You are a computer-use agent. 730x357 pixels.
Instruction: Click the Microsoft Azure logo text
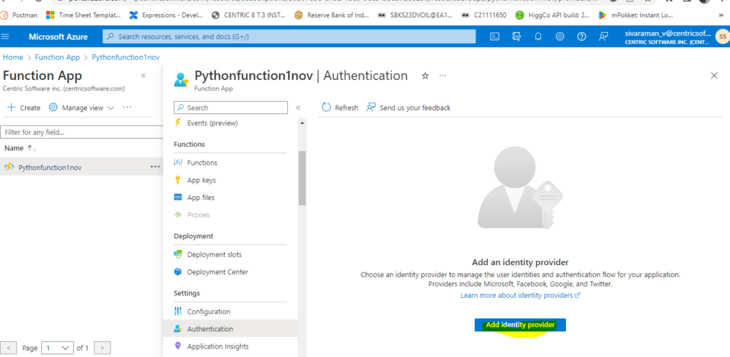[58, 37]
